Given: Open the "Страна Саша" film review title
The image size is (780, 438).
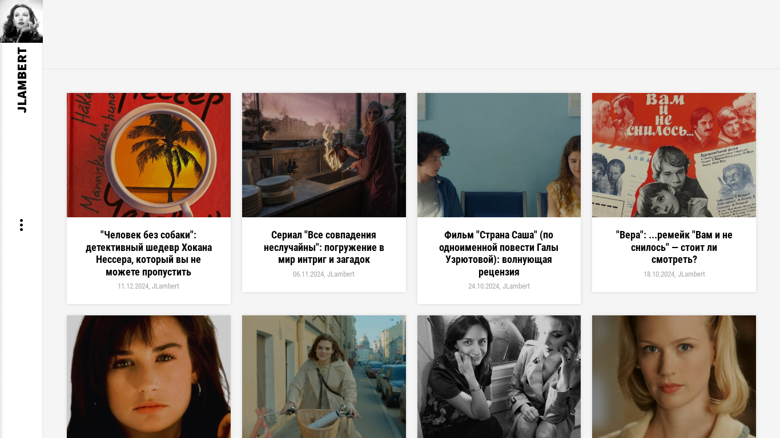Looking at the screenshot, I should click(498, 253).
